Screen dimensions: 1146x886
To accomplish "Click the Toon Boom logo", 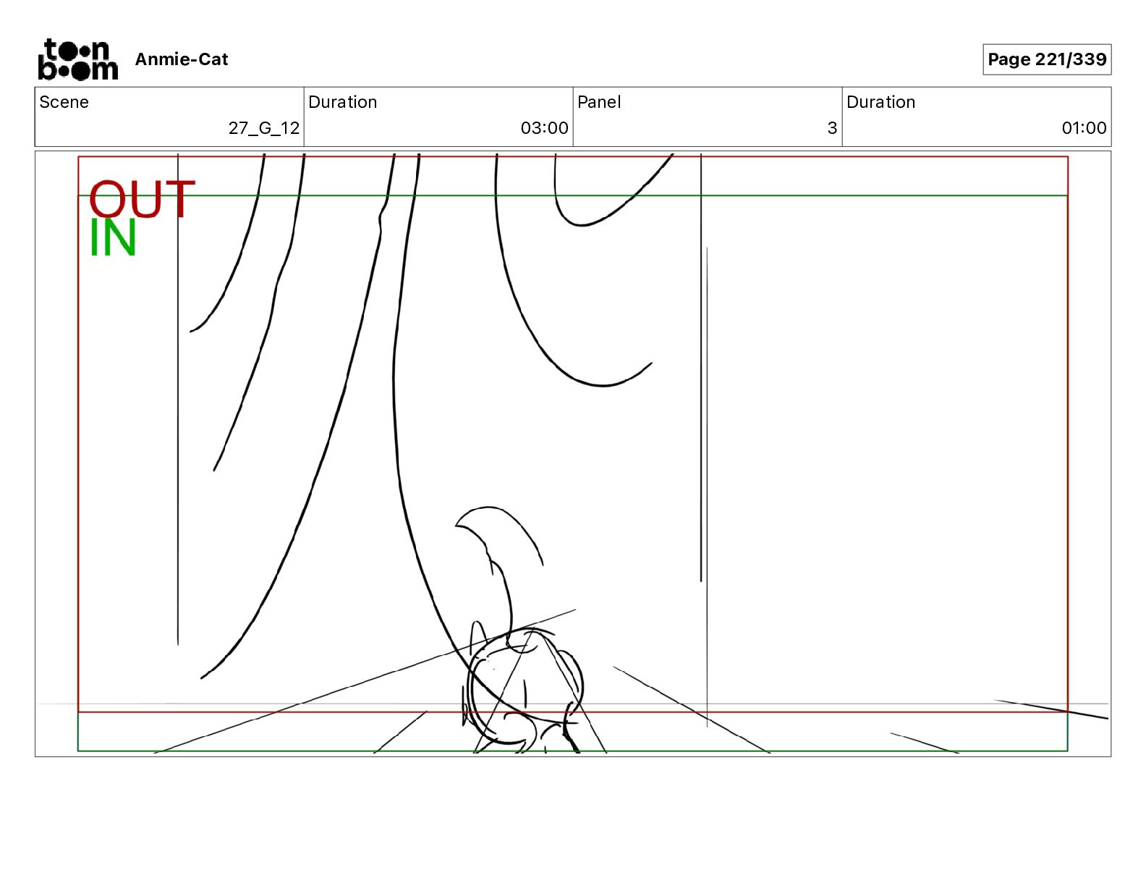I will tap(77, 59).
